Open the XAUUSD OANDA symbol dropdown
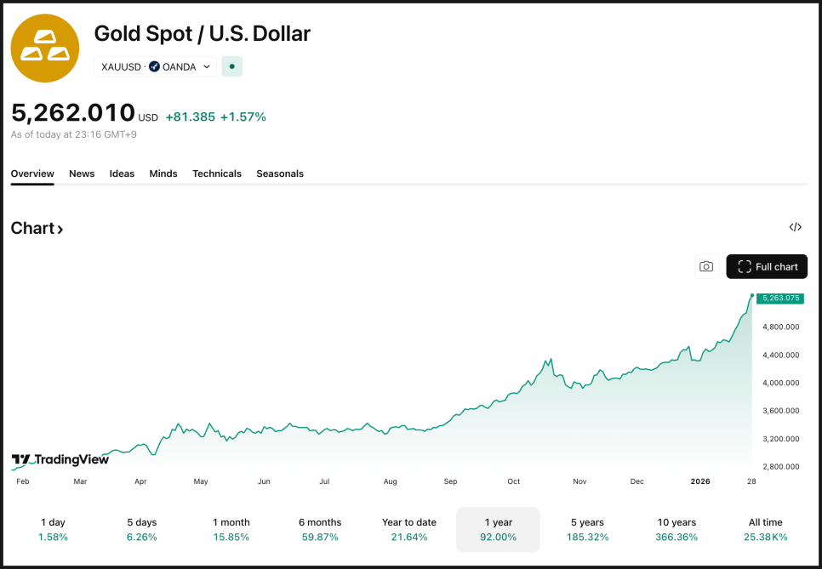This screenshot has width=822, height=569. [155, 66]
